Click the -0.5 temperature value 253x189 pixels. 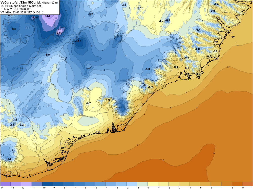point(209,56)
